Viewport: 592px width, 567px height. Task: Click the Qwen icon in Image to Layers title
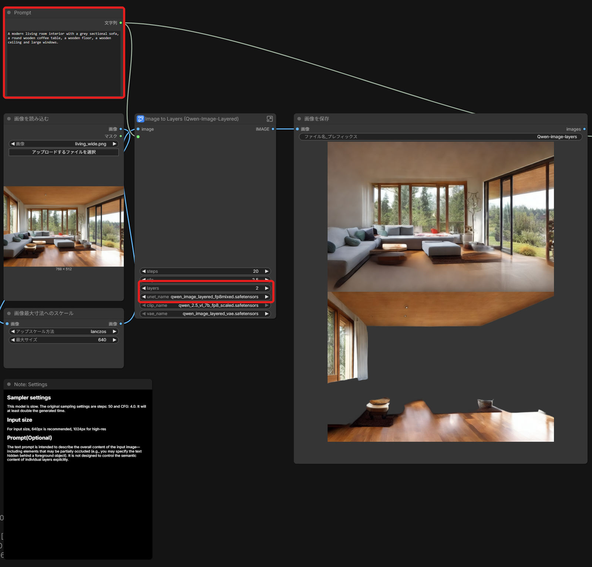pyautogui.click(x=141, y=119)
